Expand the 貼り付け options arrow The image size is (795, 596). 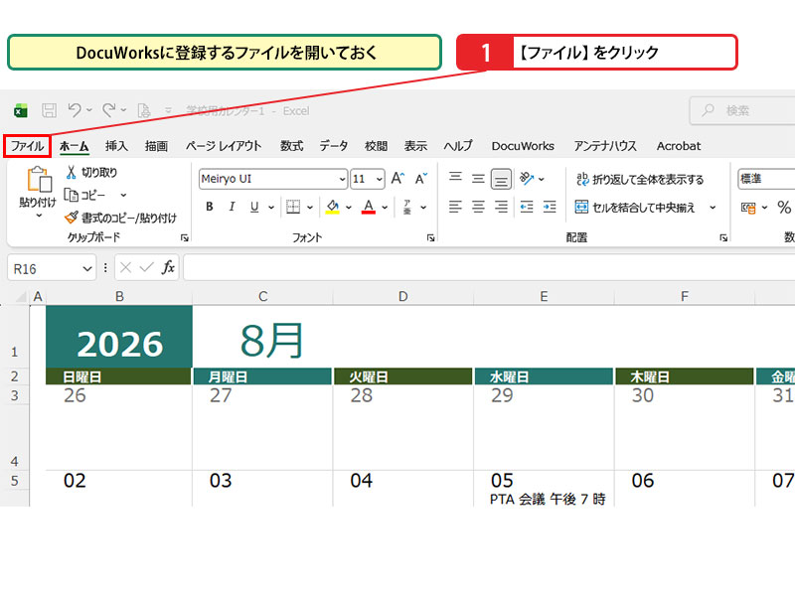tap(39, 216)
